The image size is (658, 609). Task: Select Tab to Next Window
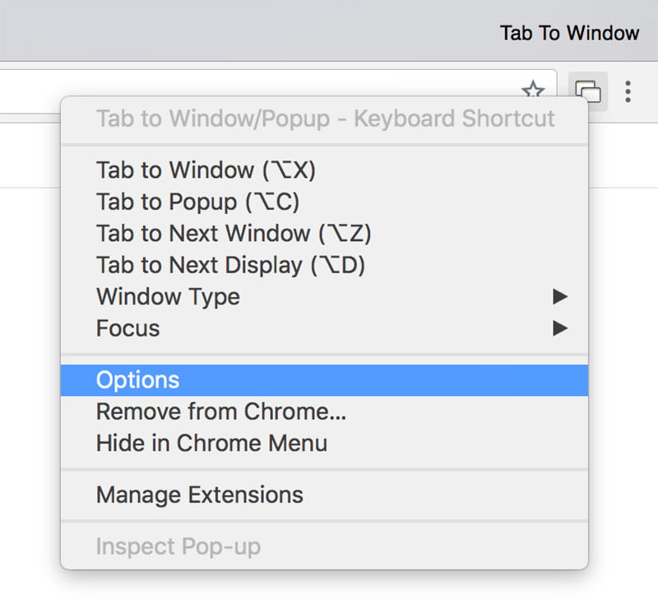(234, 234)
